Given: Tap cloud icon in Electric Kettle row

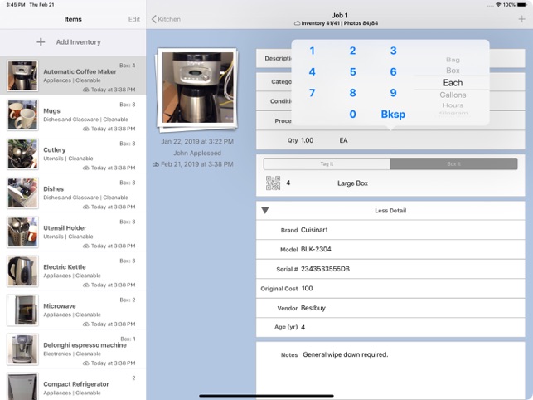Looking at the screenshot, I should (x=86, y=285).
